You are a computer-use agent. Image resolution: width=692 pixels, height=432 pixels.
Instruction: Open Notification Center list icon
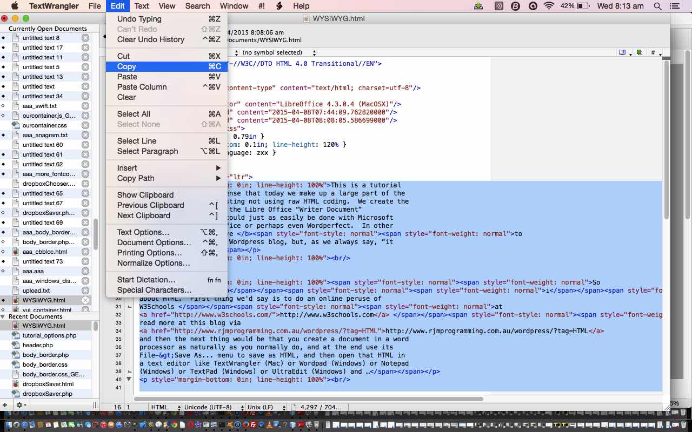[674, 6]
